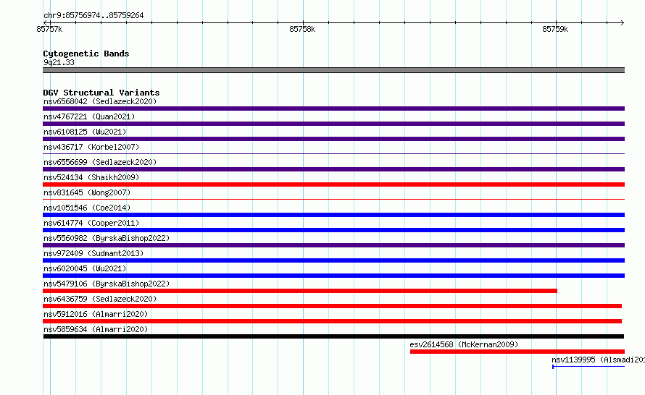Click the purple bar under nsv5560982
This screenshot has height=395, width=645.
pos(333,245)
